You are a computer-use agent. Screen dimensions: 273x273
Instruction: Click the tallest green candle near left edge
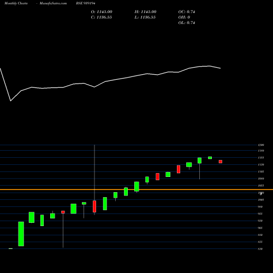(21, 234)
